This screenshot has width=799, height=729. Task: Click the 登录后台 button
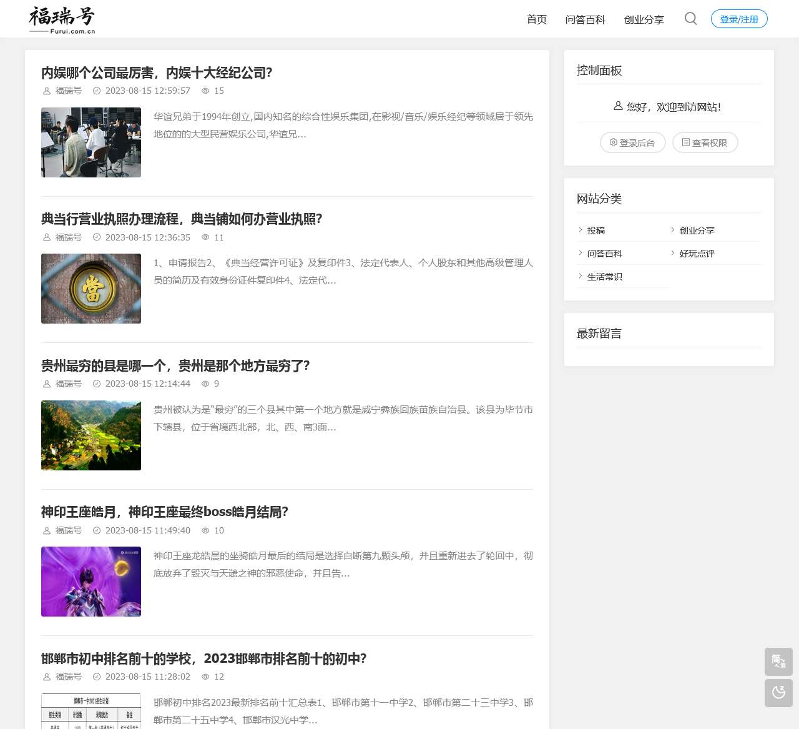pyautogui.click(x=633, y=142)
